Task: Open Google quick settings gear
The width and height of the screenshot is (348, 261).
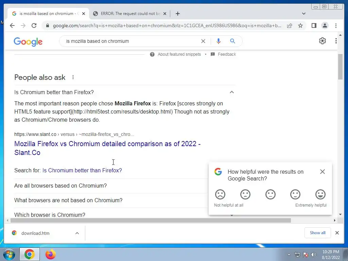Action: [x=322, y=41]
